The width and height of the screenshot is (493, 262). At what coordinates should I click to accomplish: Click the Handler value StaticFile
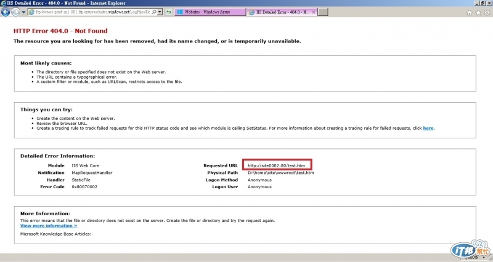point(81,180)
